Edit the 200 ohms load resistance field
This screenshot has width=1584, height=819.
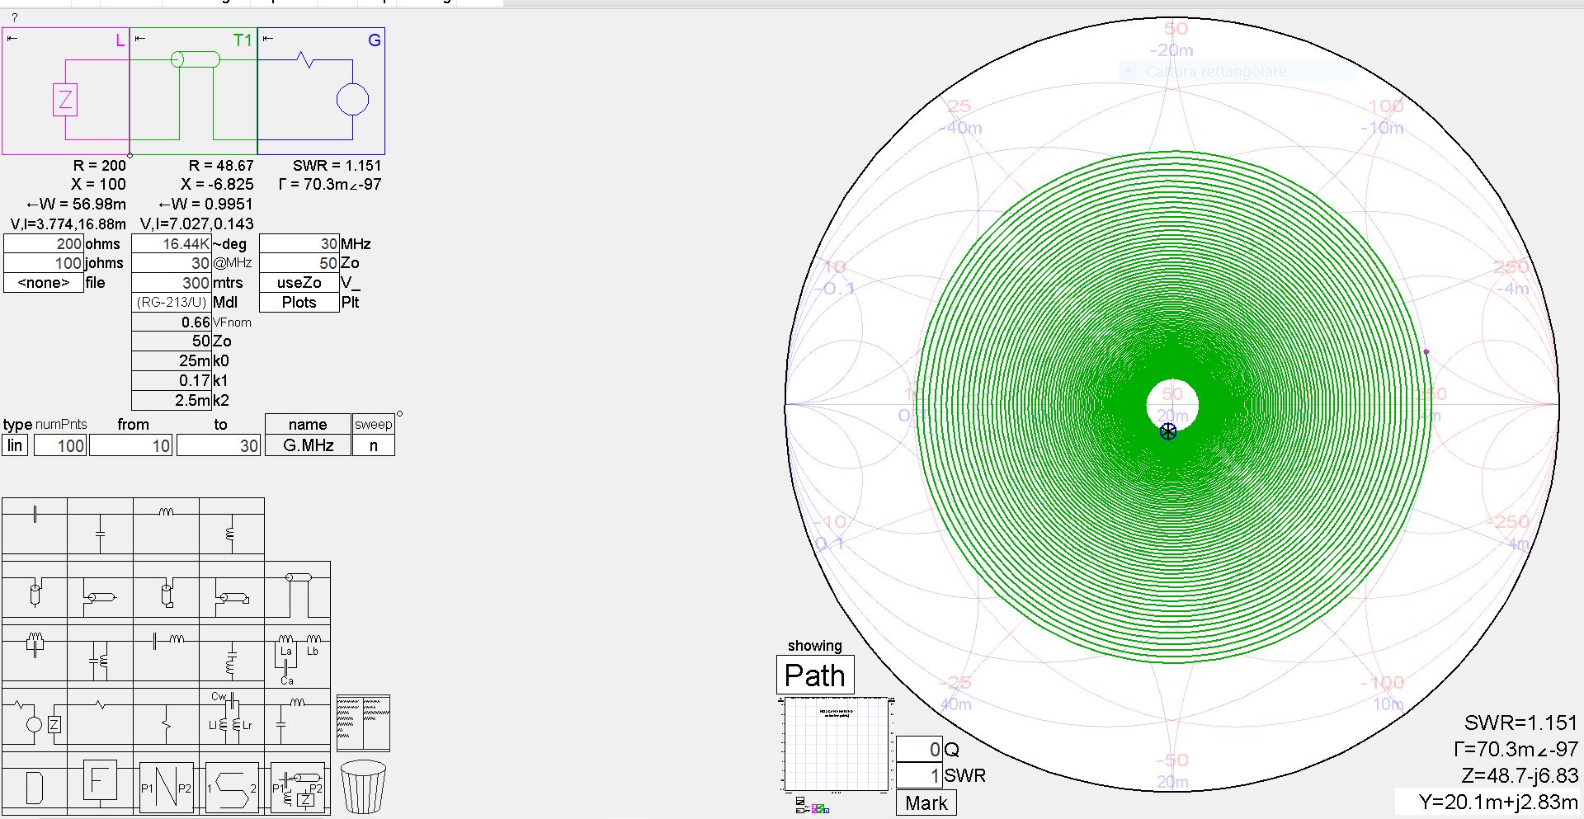44,244
